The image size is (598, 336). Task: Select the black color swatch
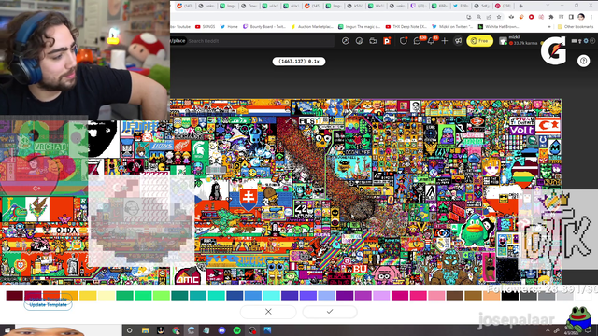(x=510, y=295)
